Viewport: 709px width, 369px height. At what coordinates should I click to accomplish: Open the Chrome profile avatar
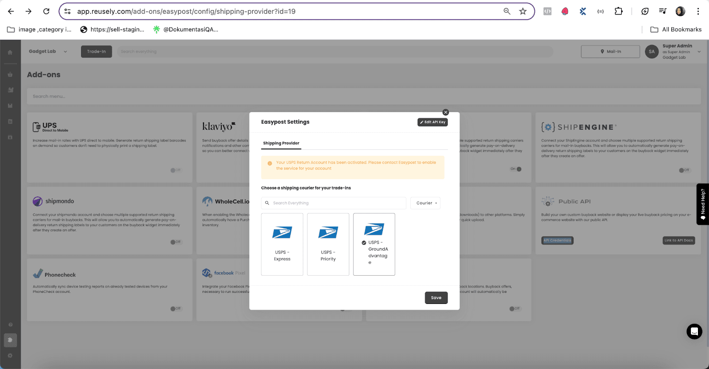coord(680,12)
